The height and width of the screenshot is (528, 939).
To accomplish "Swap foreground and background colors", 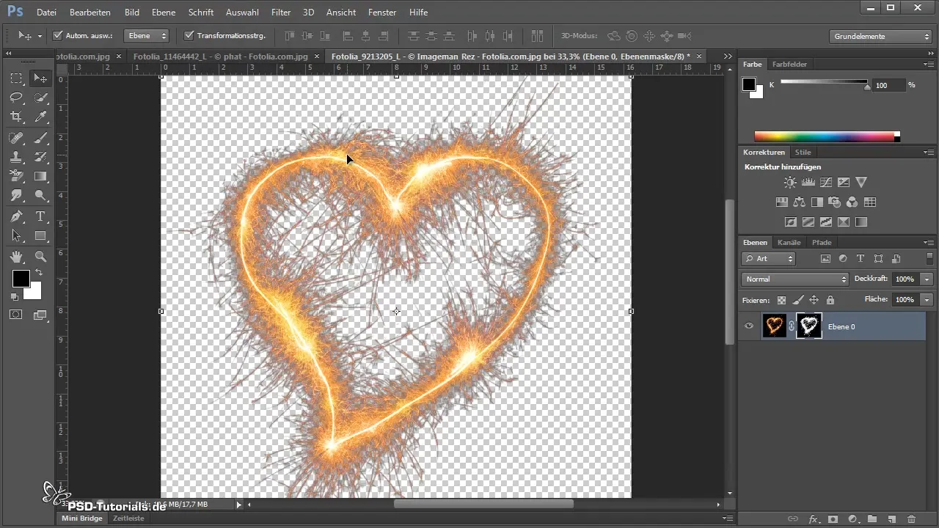I will (38, 272).
